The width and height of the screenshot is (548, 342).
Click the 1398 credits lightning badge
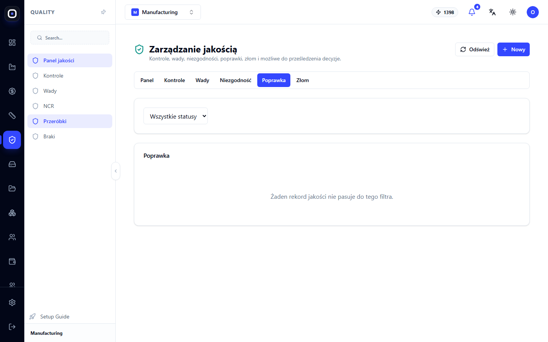pyautogui.click(x=445, y=12)
